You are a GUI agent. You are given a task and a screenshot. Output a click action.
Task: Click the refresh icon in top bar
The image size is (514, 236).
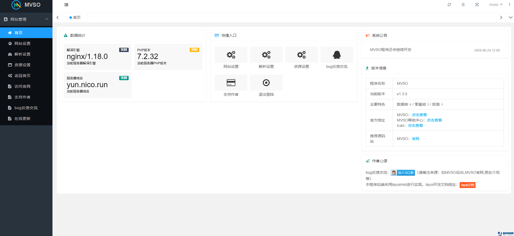click(x=449, y=5)
